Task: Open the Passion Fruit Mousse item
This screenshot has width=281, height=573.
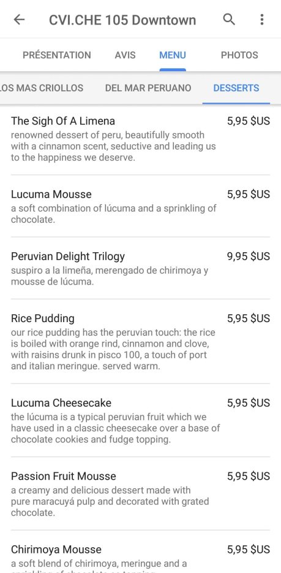Action: [x=140, y=494]
